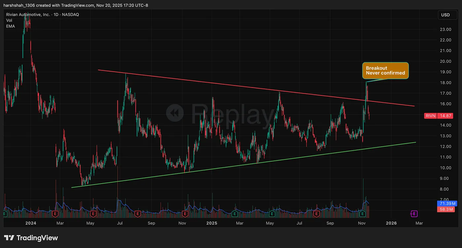Open the red earnings marker before Sep 2025
The image size is (462, 248).
(317, 214)
